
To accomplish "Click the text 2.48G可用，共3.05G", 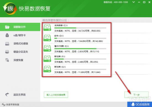I will click(88, 62).
